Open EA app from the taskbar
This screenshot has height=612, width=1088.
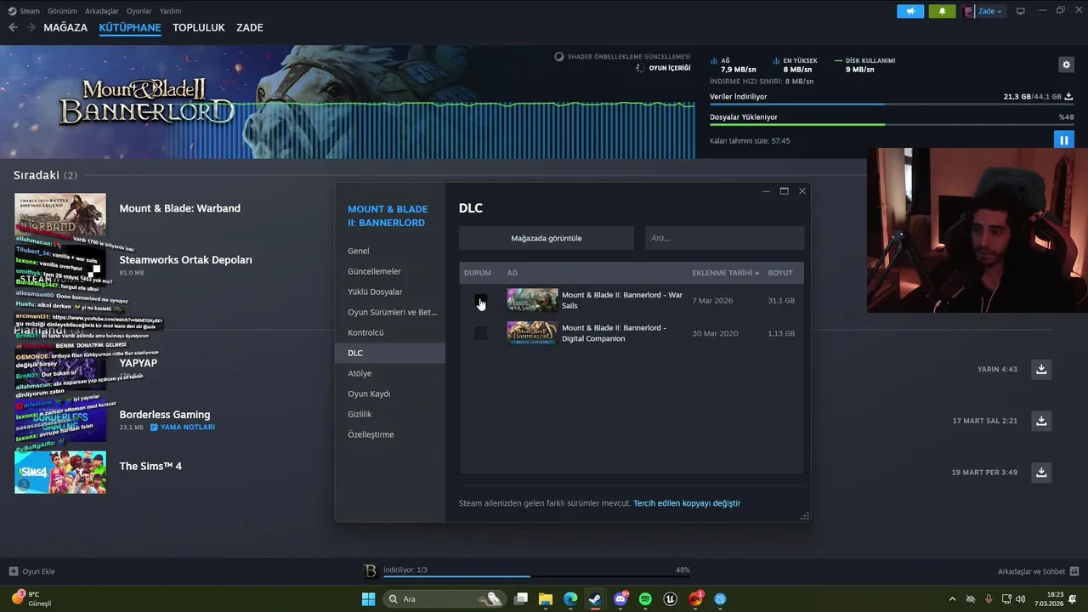tap(695, 599)
